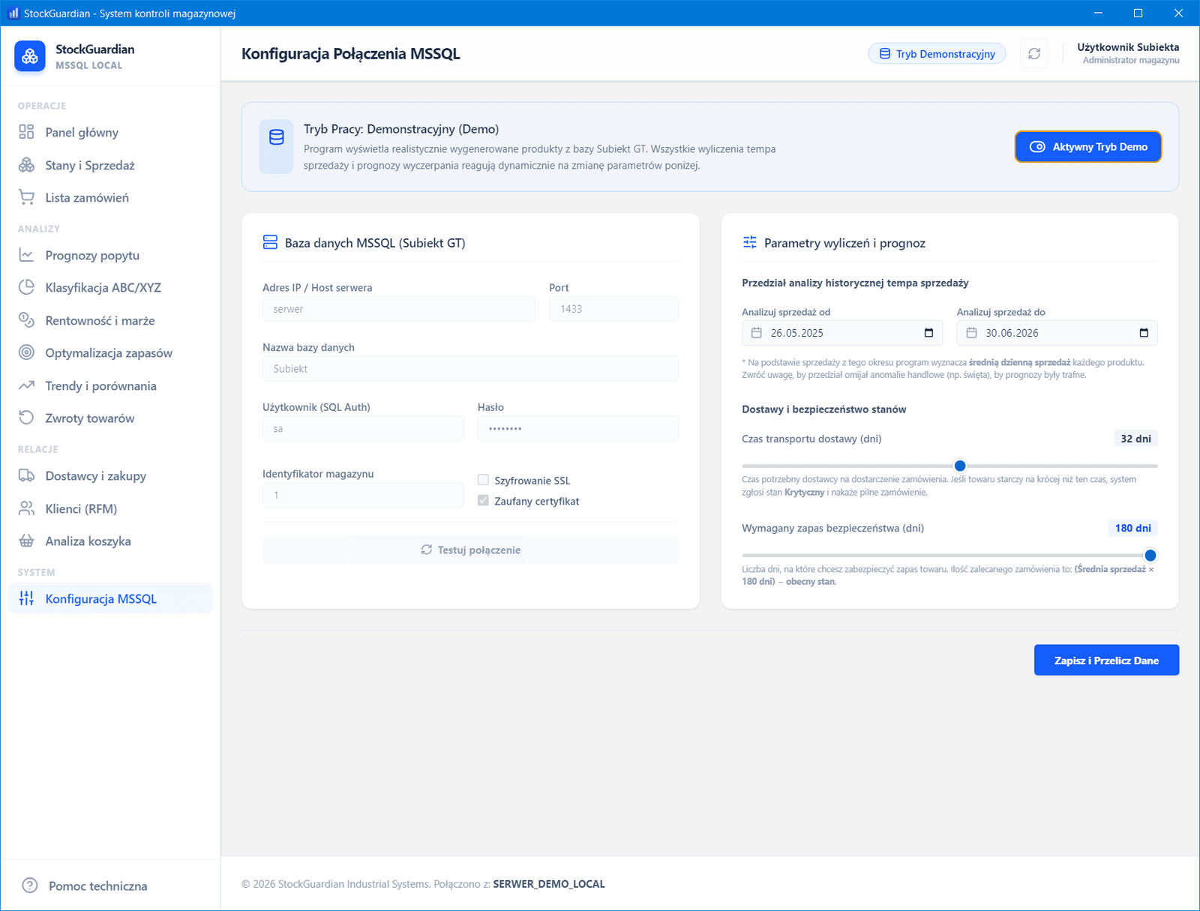This screenshot has height=911, width=1200.
Task: Click the Identyfikator magazynu field
Action: click(363, 495)
